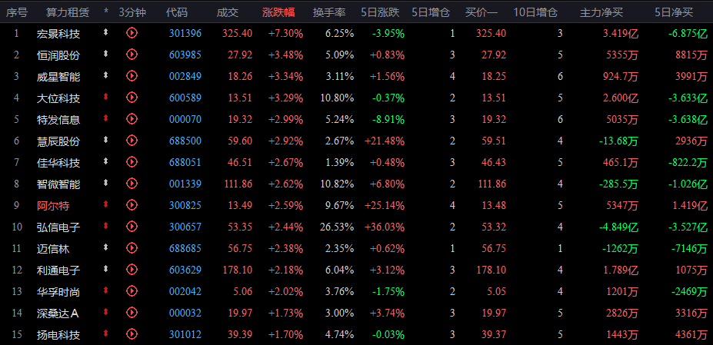Click the star-column marker for 弘信电子
Image resolution: width=713 pixels, height=345 pixels.
[x=106, y=225]
